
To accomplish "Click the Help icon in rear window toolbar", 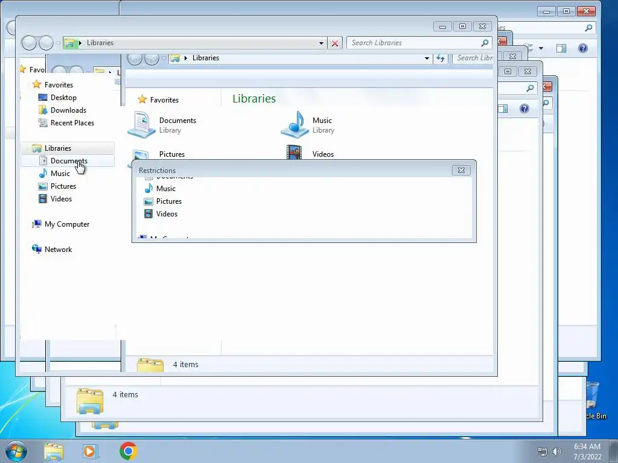I will click(x=582, y=48).
